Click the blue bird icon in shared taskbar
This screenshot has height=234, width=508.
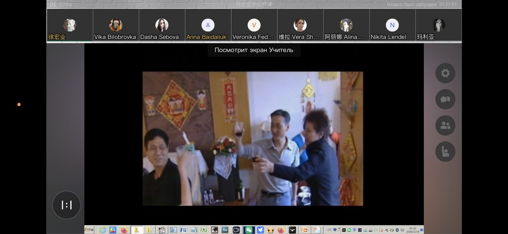[260, 230]
